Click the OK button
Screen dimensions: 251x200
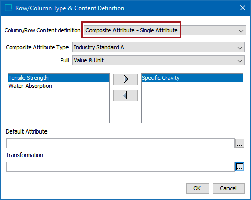[197, 188]
